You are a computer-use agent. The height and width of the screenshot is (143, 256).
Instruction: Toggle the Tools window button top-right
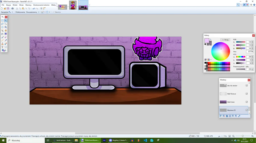click(x=238, y=5)
